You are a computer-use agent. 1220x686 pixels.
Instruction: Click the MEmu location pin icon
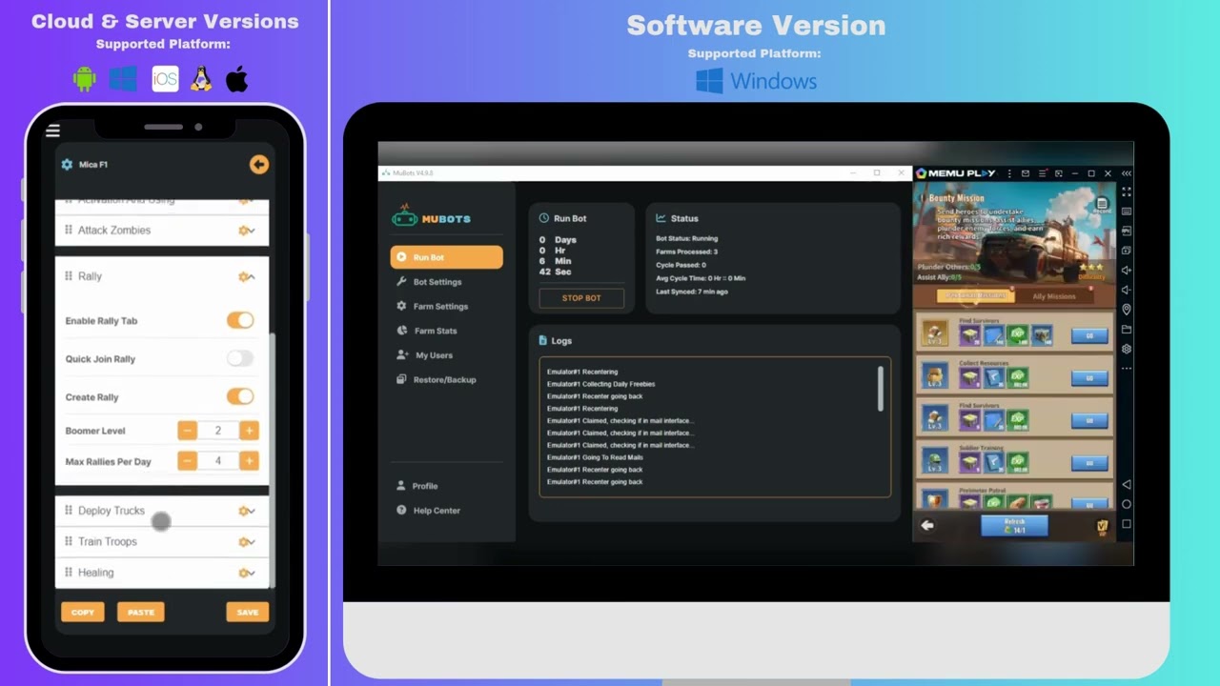pos(1127,310)
